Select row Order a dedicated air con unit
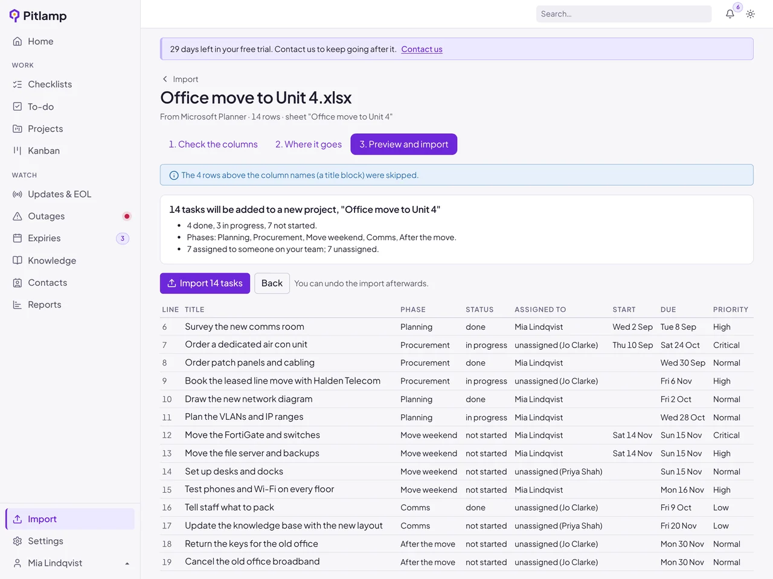 [457, 345]
